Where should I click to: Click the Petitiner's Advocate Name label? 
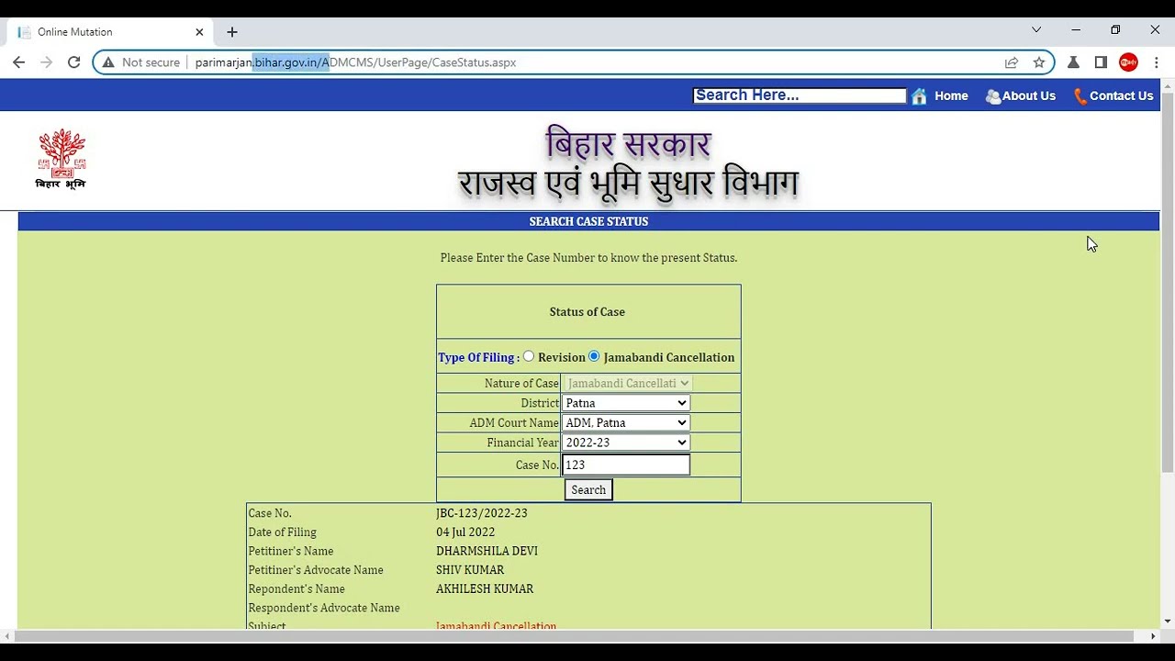pos(316,570)
